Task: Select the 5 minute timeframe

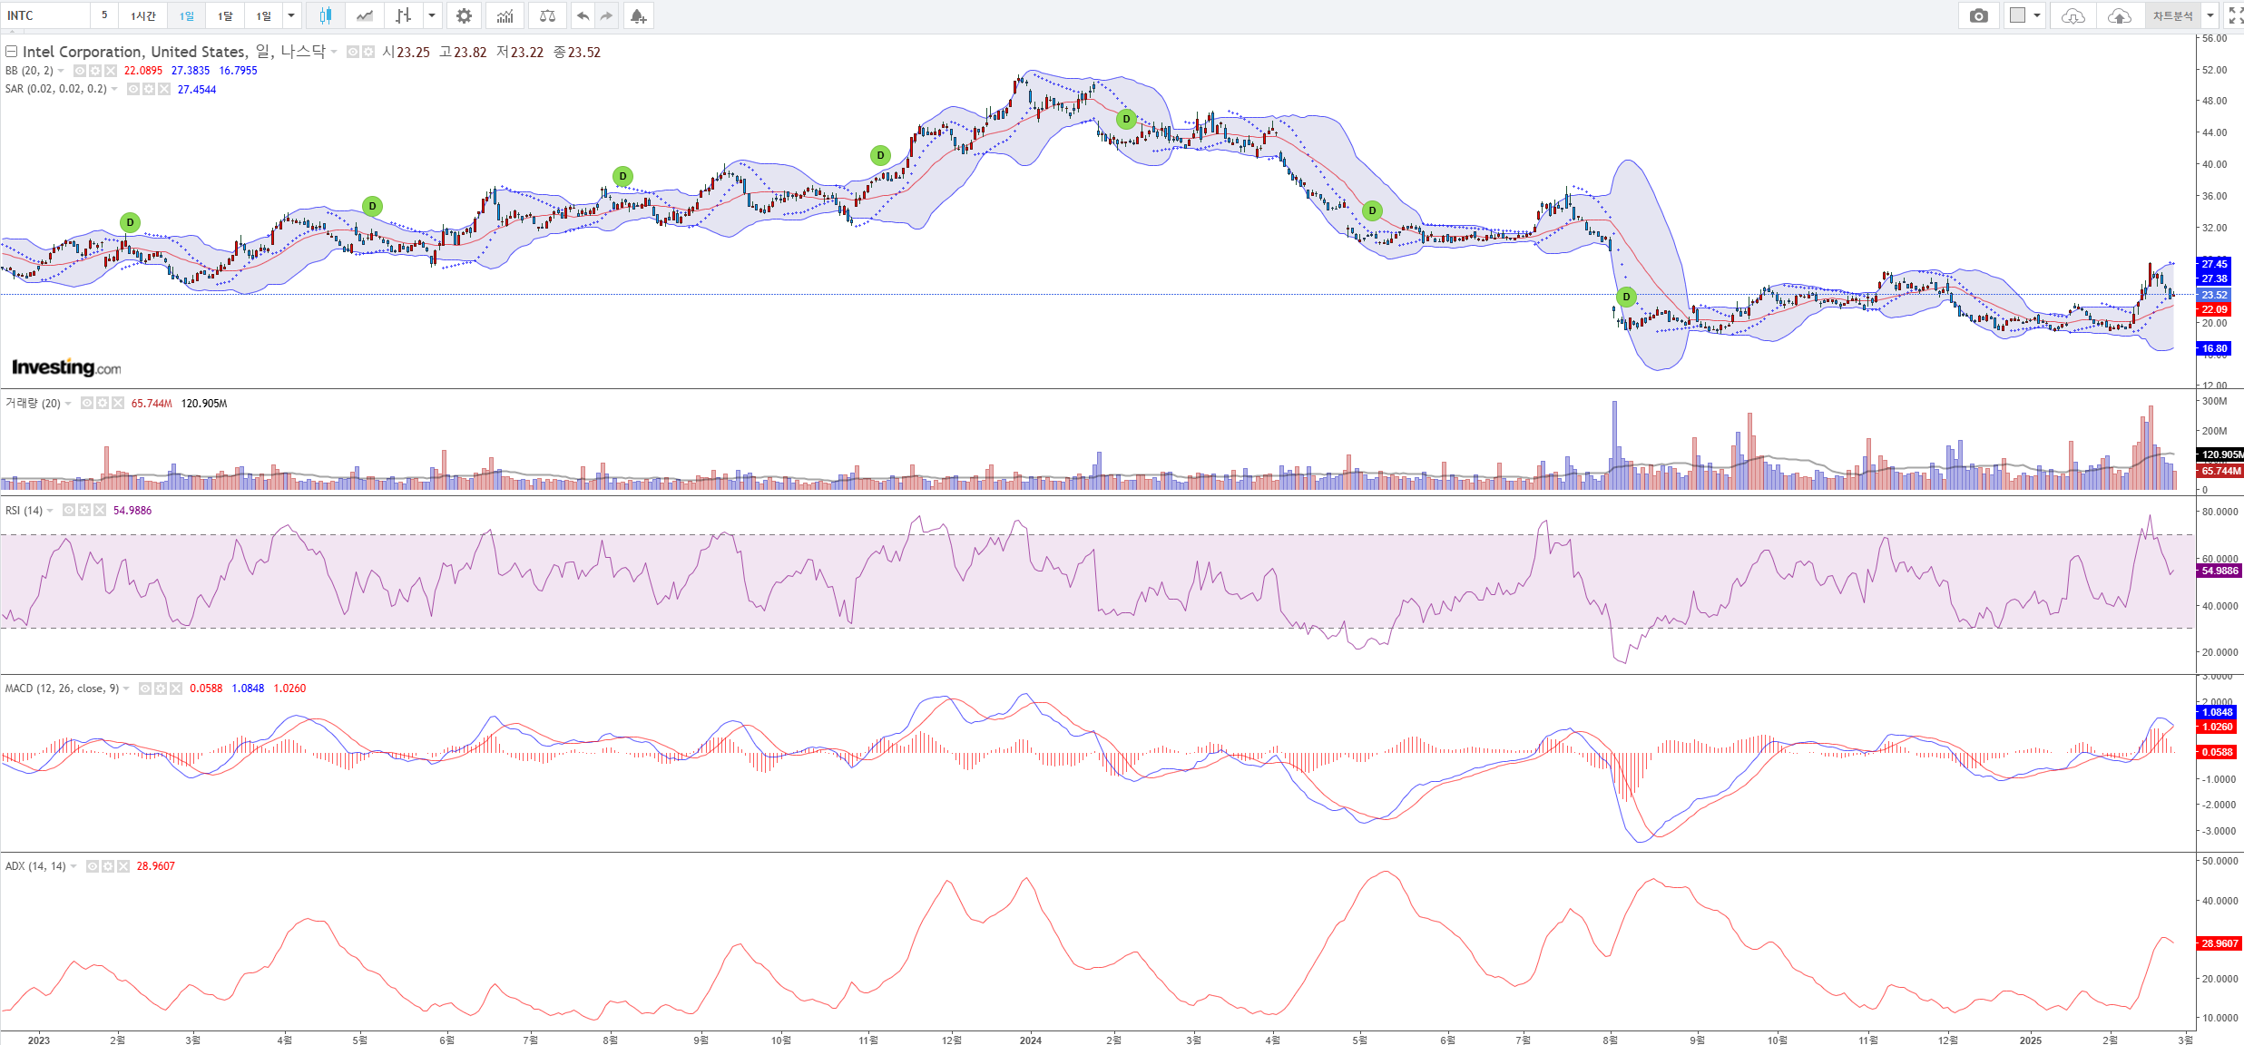Action: (104, 15)
